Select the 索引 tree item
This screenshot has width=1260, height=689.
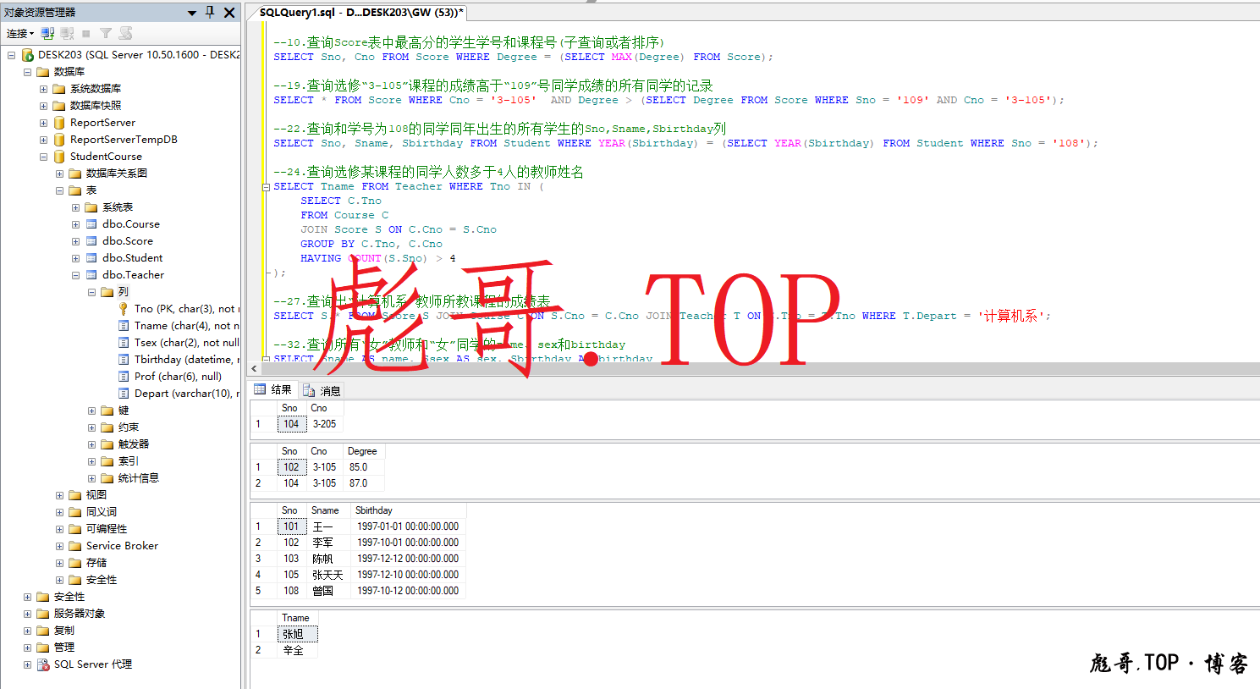click(129, 461)
